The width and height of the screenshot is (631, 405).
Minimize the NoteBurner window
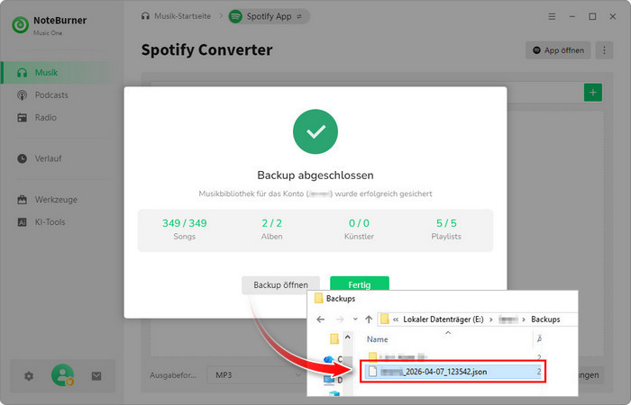(x=572, y=16)
